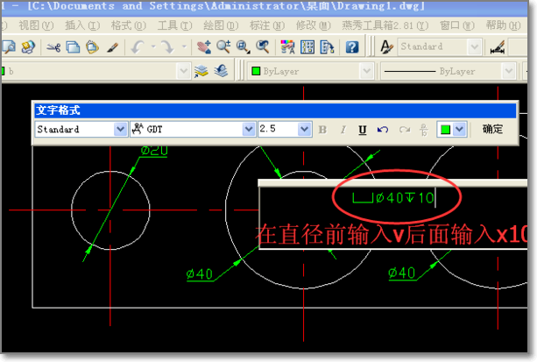This screenshot has width=537, height=362.
Task: Open the Standard style dropdown in 文字格式
Action: (120, 130)
